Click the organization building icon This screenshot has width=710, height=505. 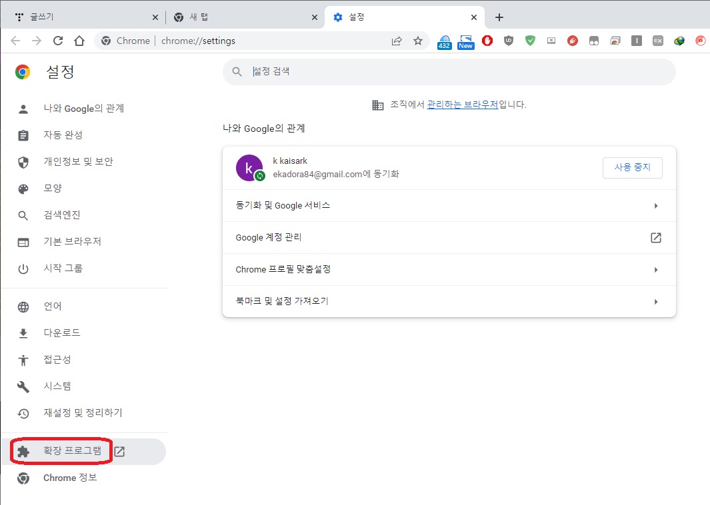pos(377,105)
